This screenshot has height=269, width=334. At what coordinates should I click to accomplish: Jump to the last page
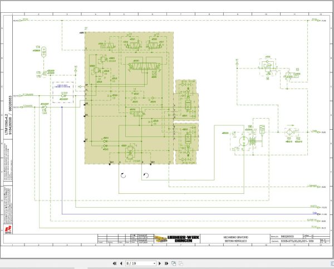[166, 263]
